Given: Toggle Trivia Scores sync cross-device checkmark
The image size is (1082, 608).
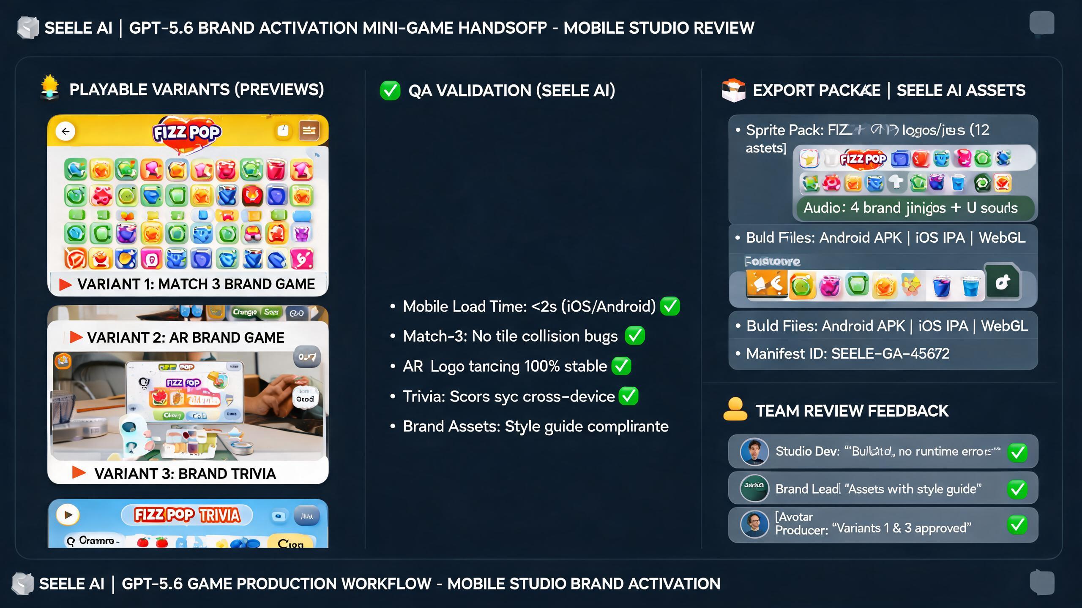Looking at the screenshot, I should click(628, 396).
